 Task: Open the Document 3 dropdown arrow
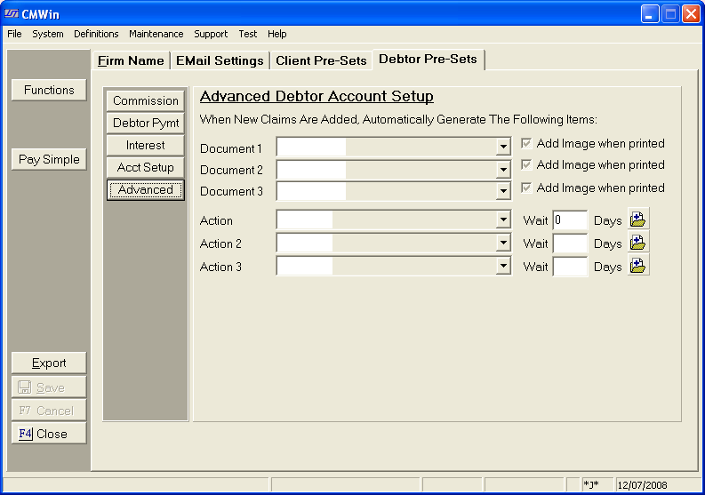pyautogui.click(x=504, y=191)
